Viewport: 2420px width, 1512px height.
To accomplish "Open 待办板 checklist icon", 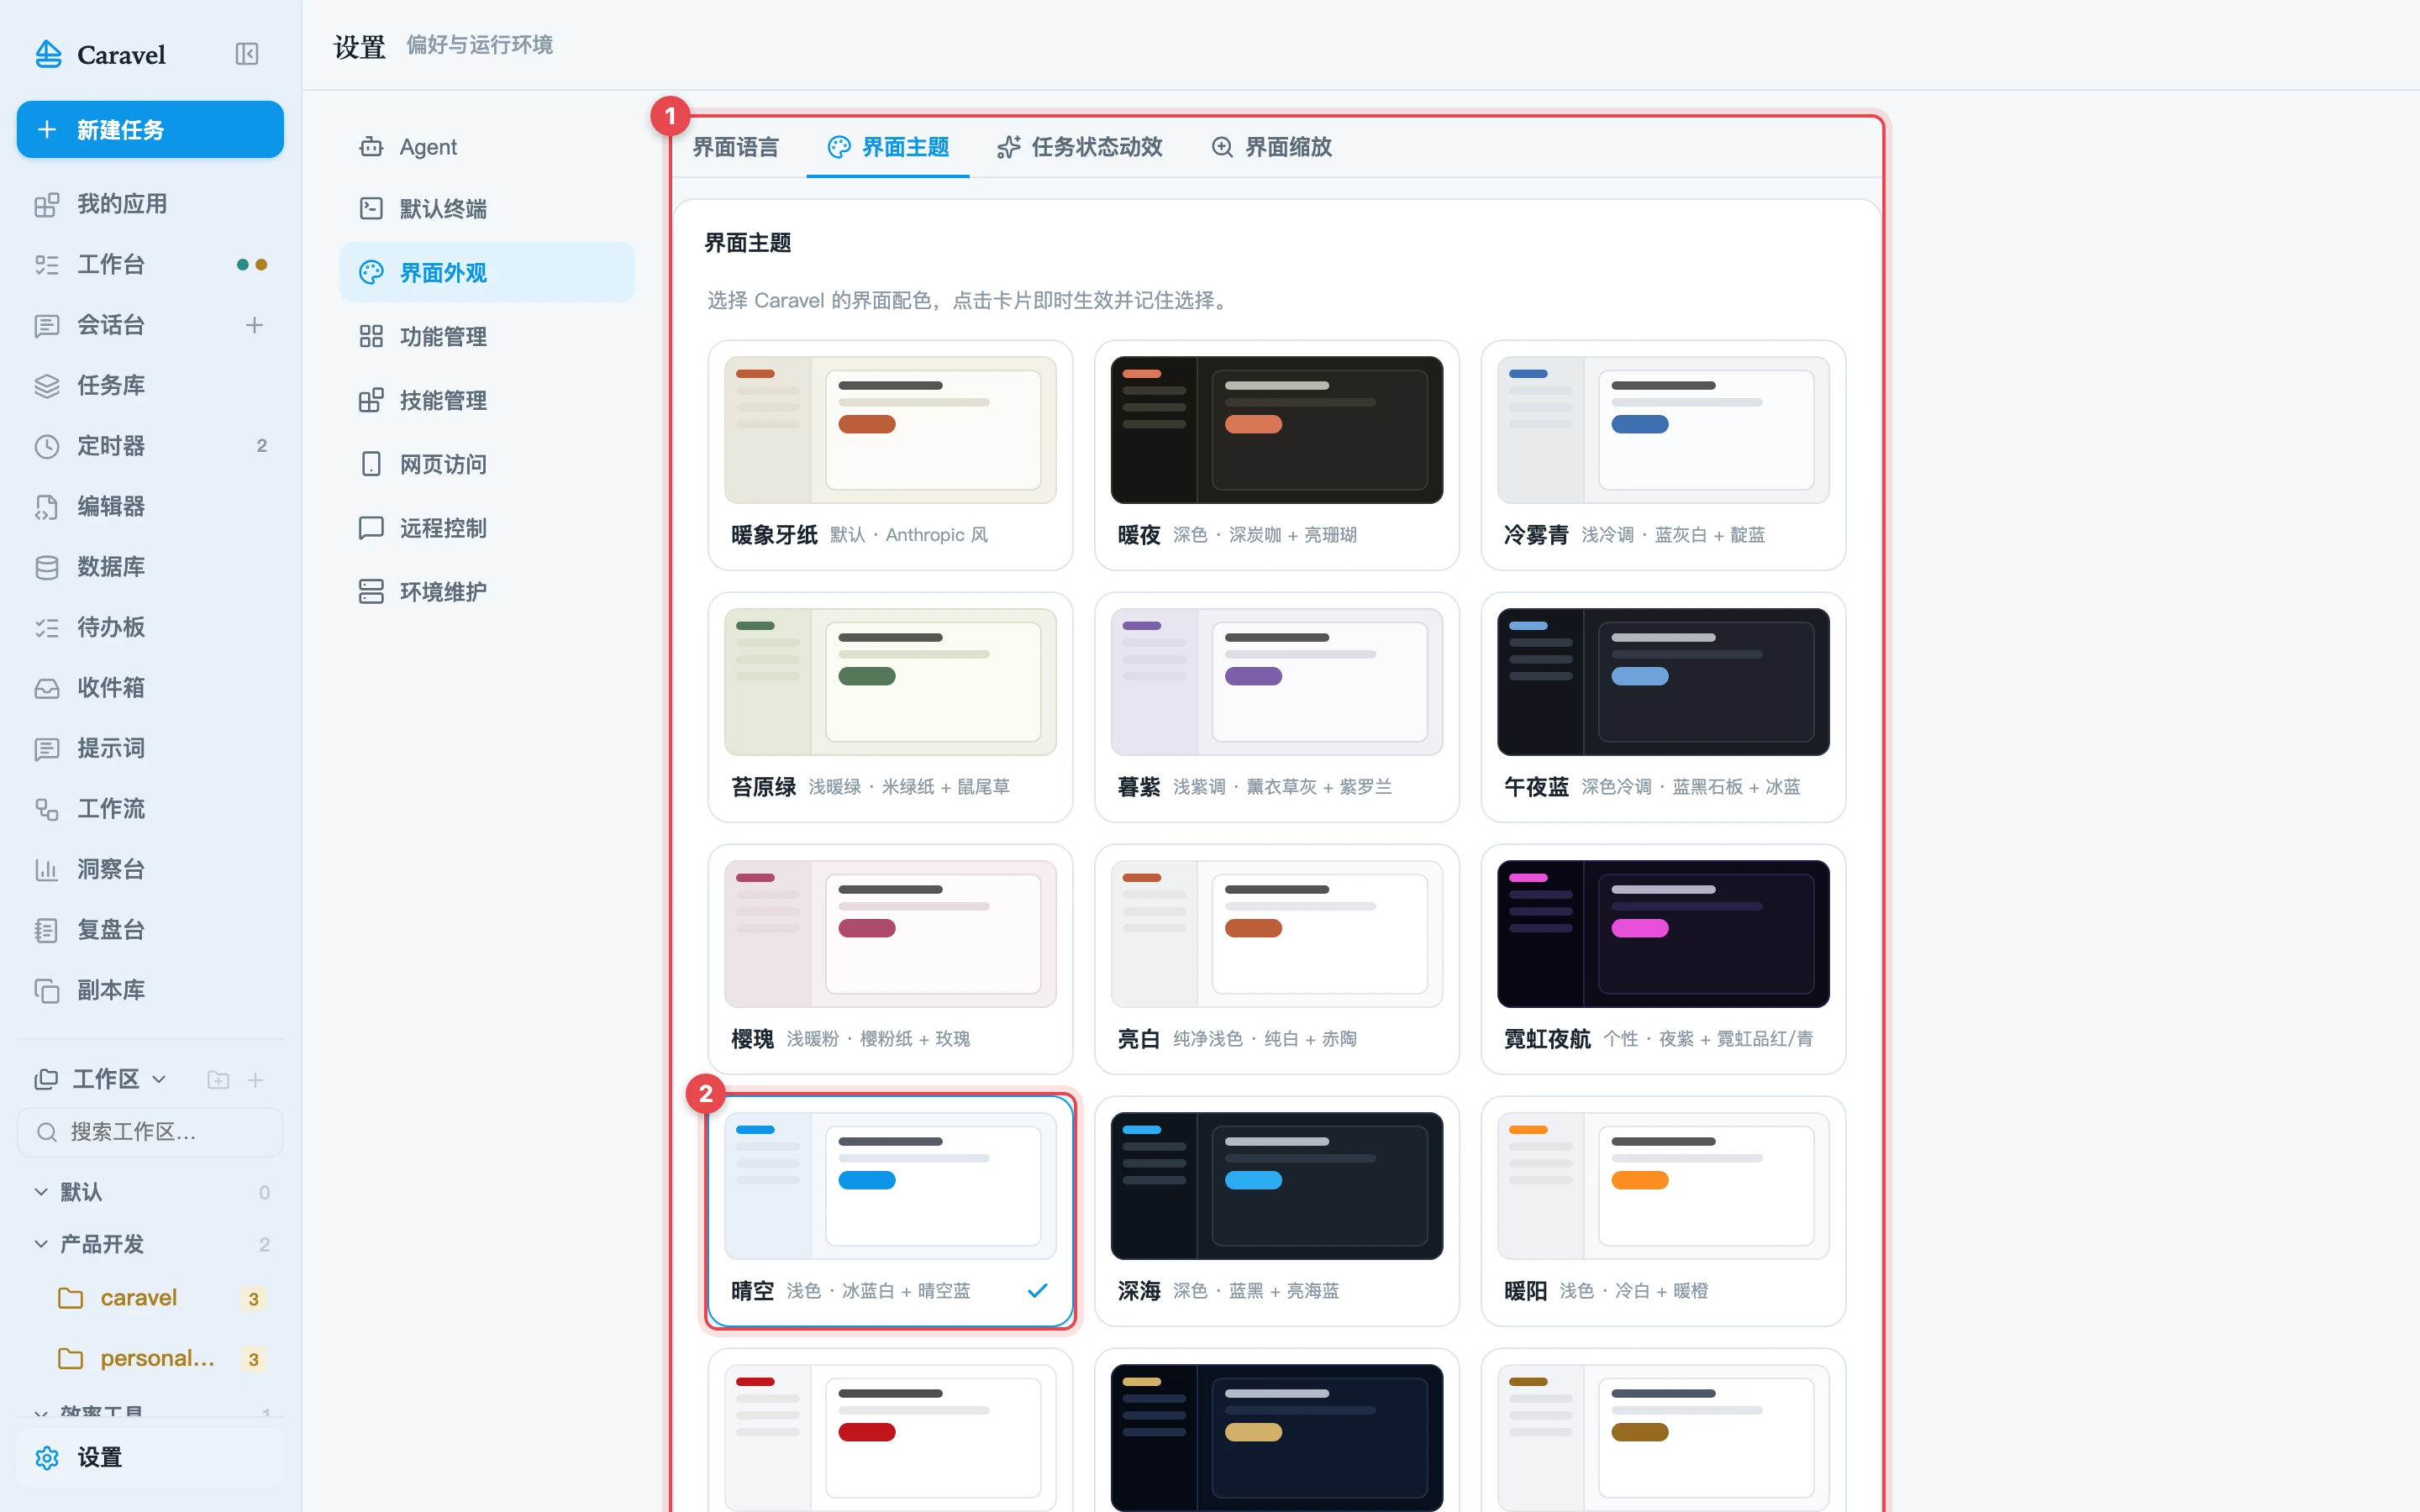I will point(47,628).
